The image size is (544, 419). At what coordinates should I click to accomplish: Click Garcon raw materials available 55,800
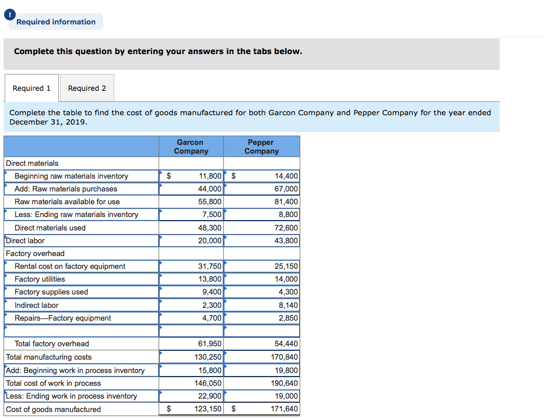pos(191,201)
